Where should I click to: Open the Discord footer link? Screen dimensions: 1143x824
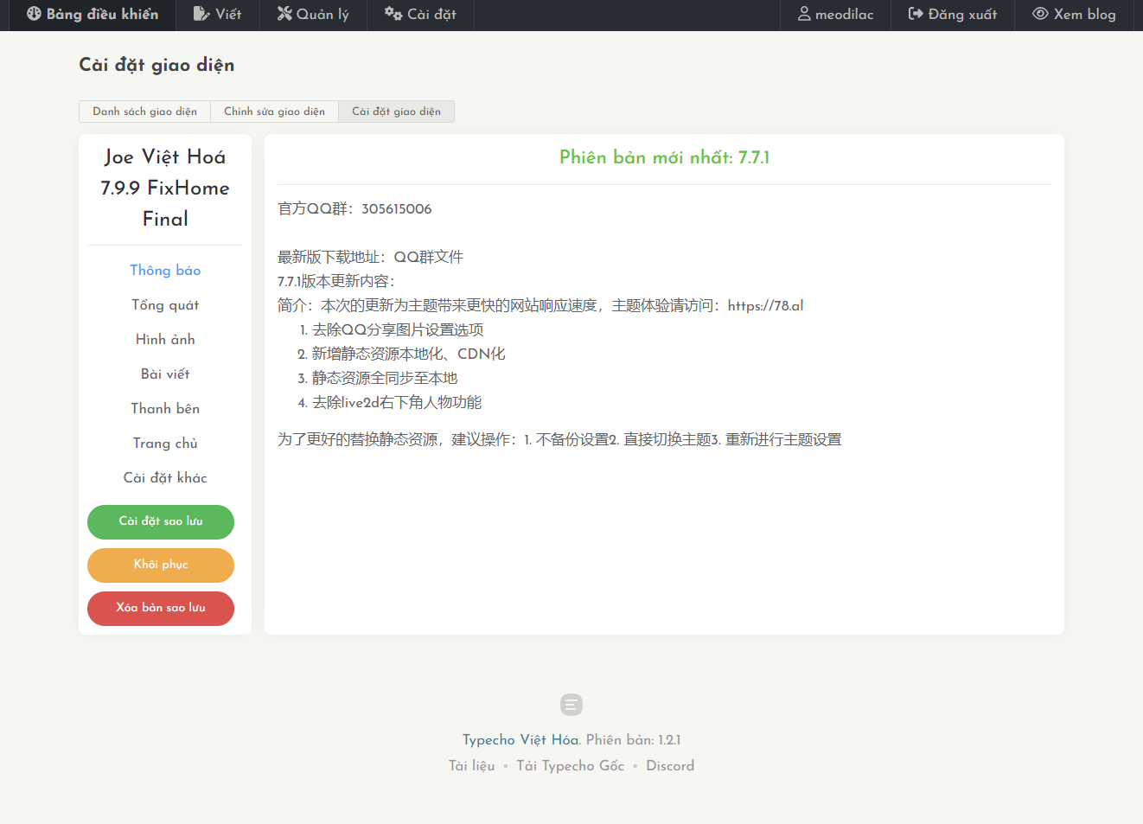click(x=670, y=766)
